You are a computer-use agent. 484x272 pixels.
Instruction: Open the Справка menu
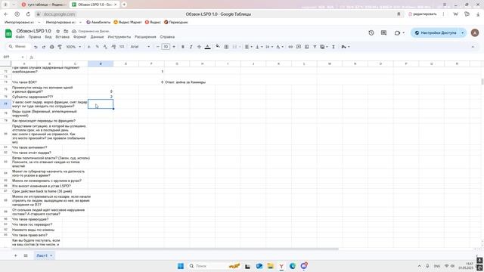(167, 37)
